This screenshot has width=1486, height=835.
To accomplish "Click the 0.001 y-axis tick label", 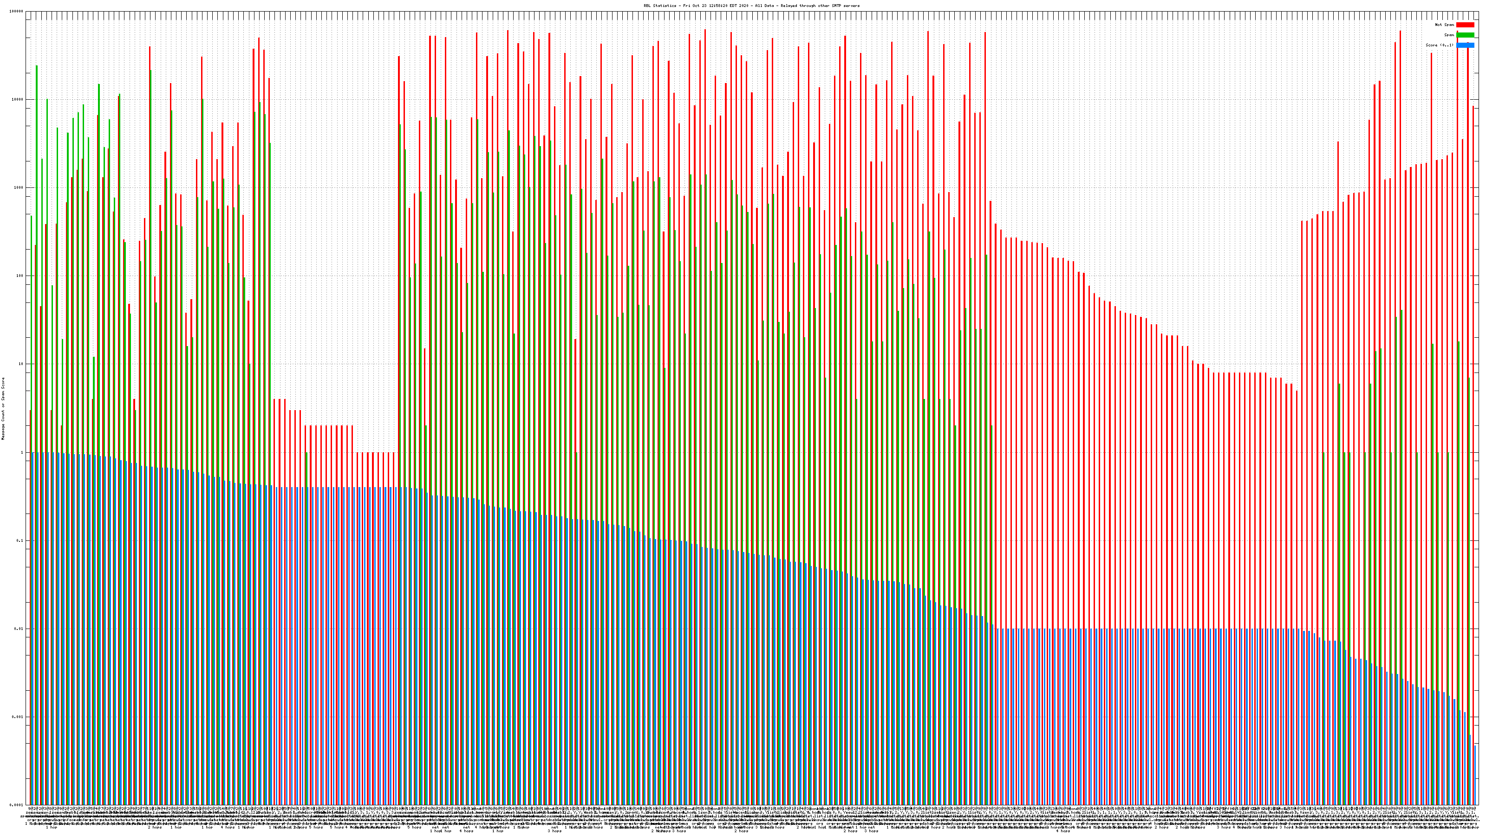I will (18, 717).
